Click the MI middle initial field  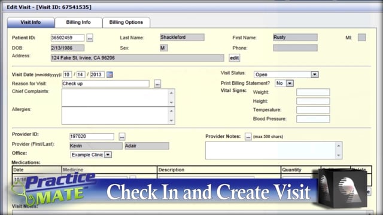tap(361, 37)
